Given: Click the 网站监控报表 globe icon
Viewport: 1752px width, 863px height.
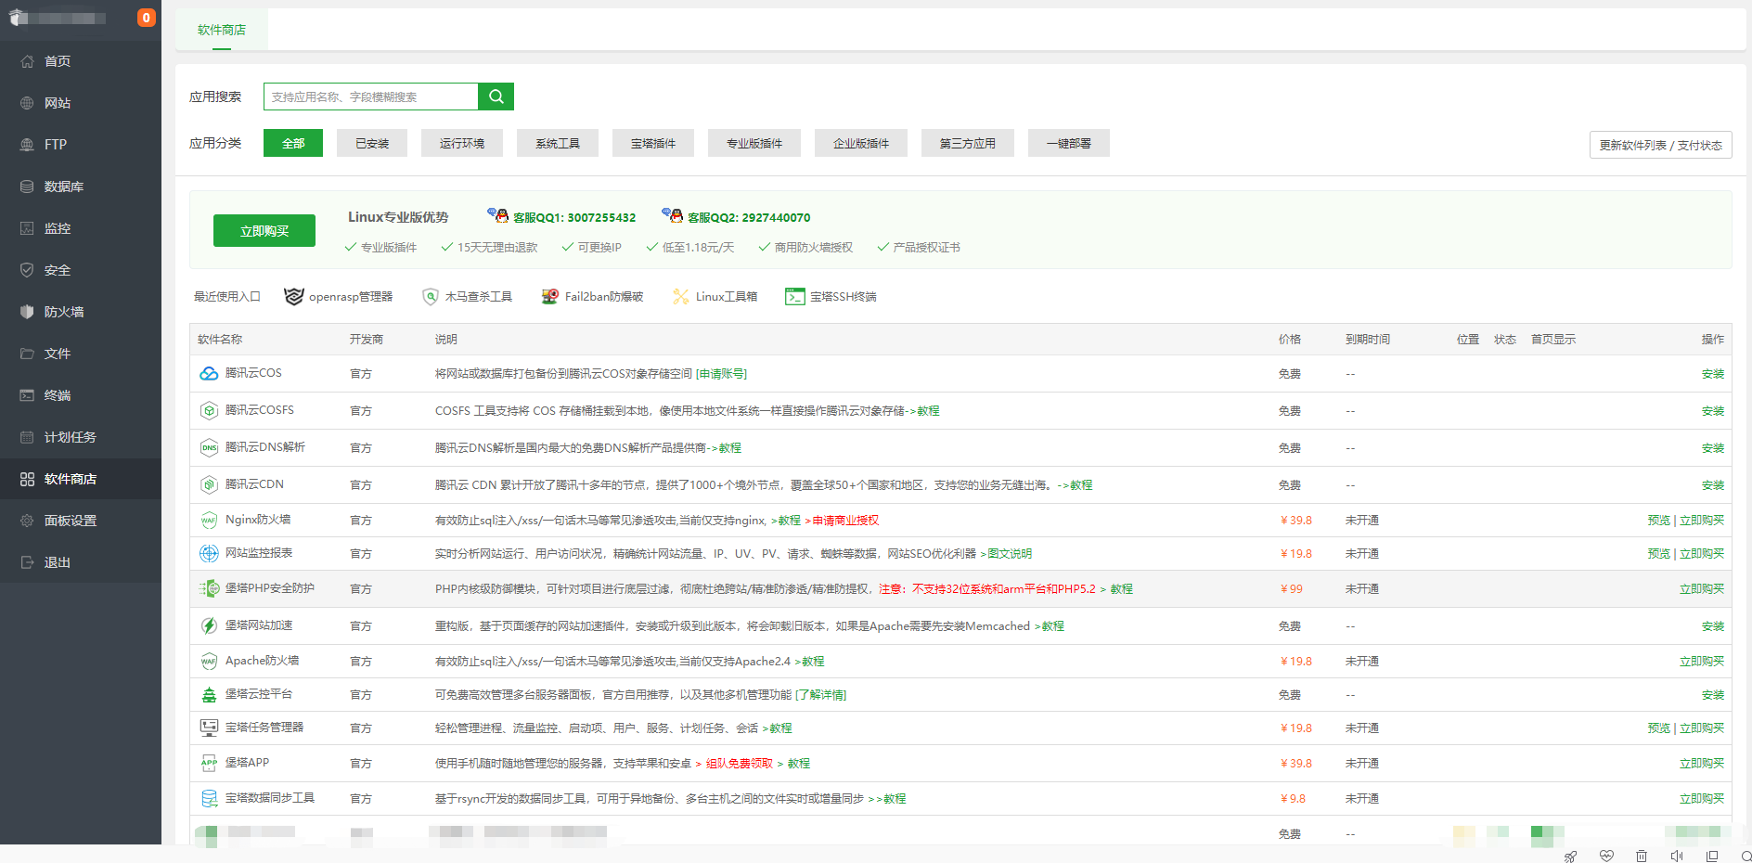Looking at the screenshot, I should (209, 553).
